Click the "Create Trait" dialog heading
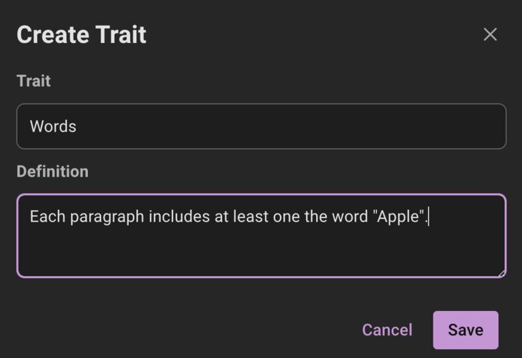The image size is (522, 358). point(81,35)
